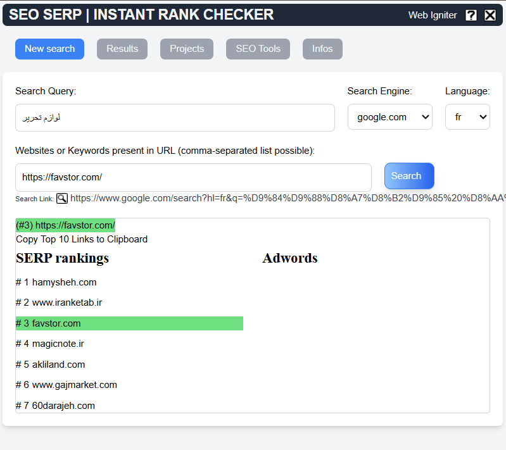Select highlighted ranking # 3 favstor.com

click(x=129, y=323)
